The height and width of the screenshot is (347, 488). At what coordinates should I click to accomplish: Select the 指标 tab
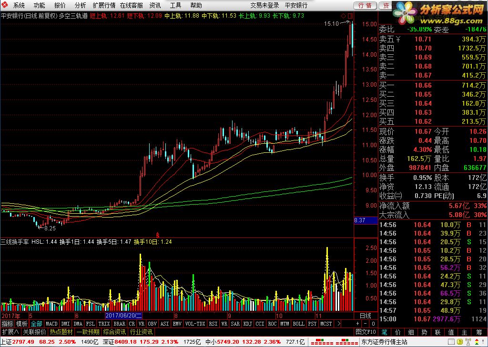[x=8, y=324]
